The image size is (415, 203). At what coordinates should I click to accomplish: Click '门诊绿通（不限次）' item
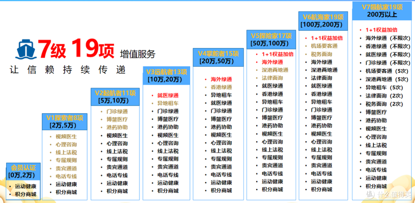tap(388, 63)
